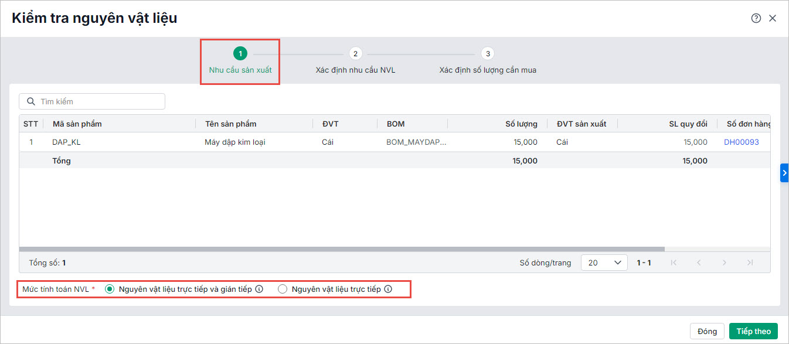Select the Nguyên vật liệu trực tiếp option
The width and height of the screenshot is (789, 344).
coord(283,289)
